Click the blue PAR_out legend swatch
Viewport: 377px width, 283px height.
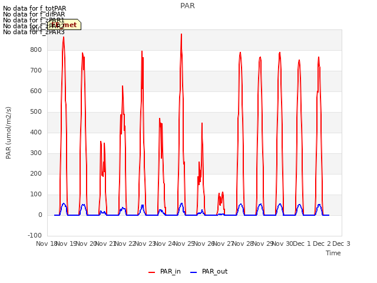[194, 272]
